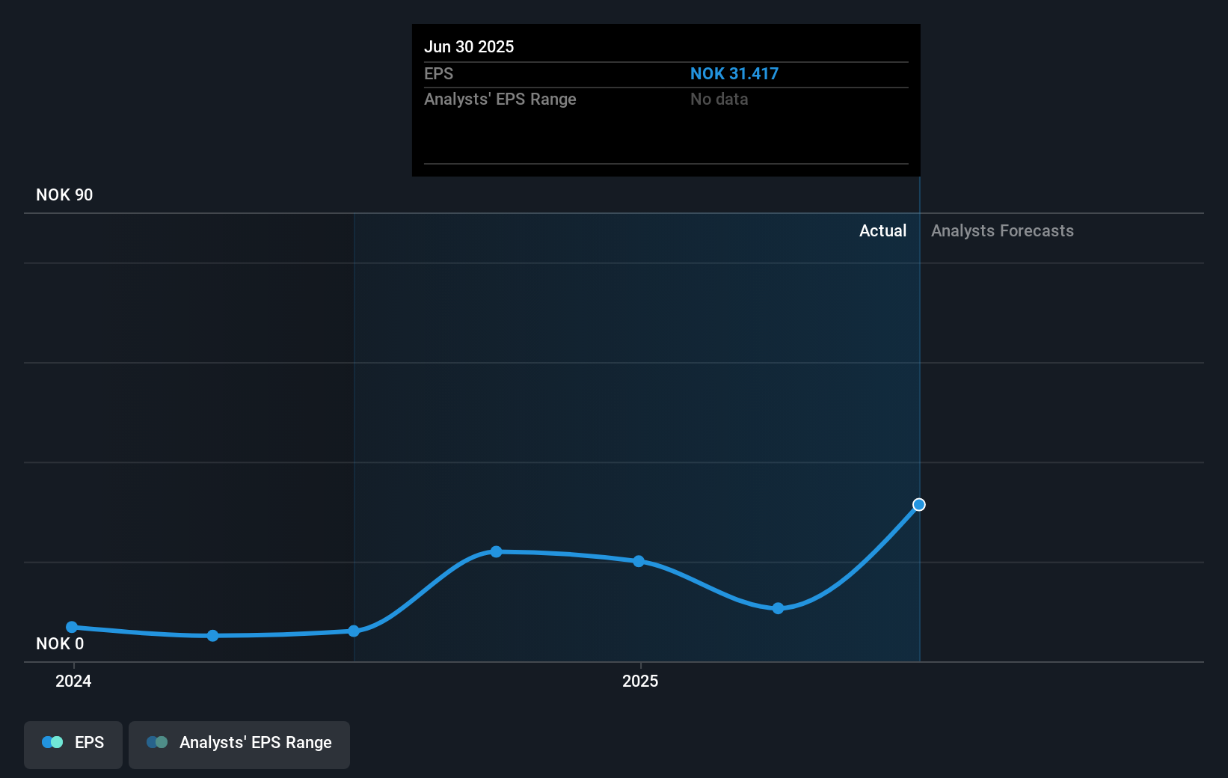
Task: Click the NOK 31.417 EPS value
Action: tap(734, 74)
